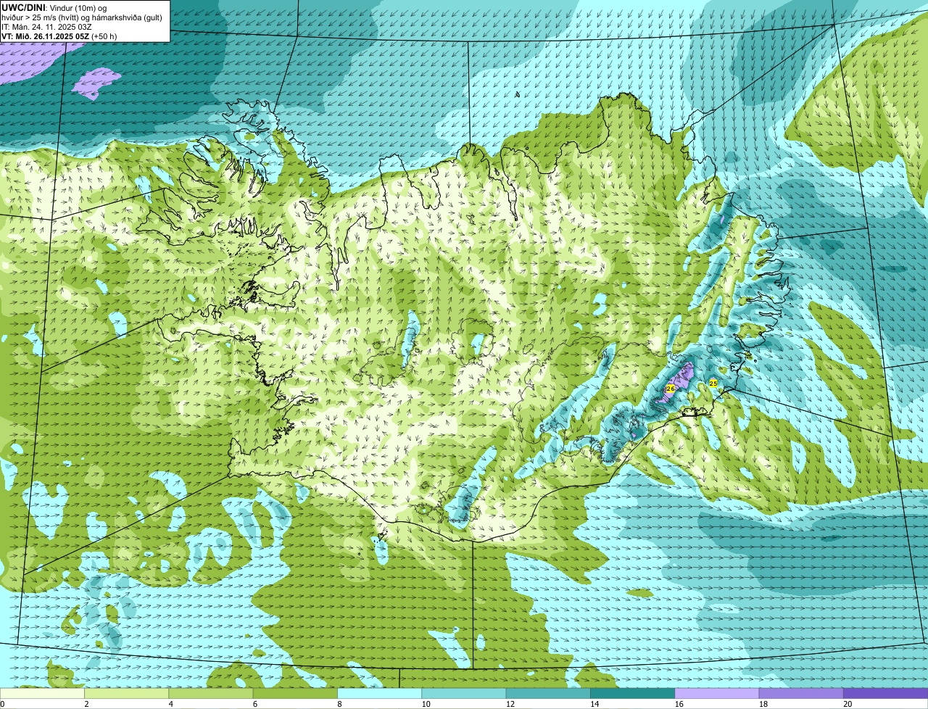Select the 6–8 m/s olive green legend swatch

(295, 693)
